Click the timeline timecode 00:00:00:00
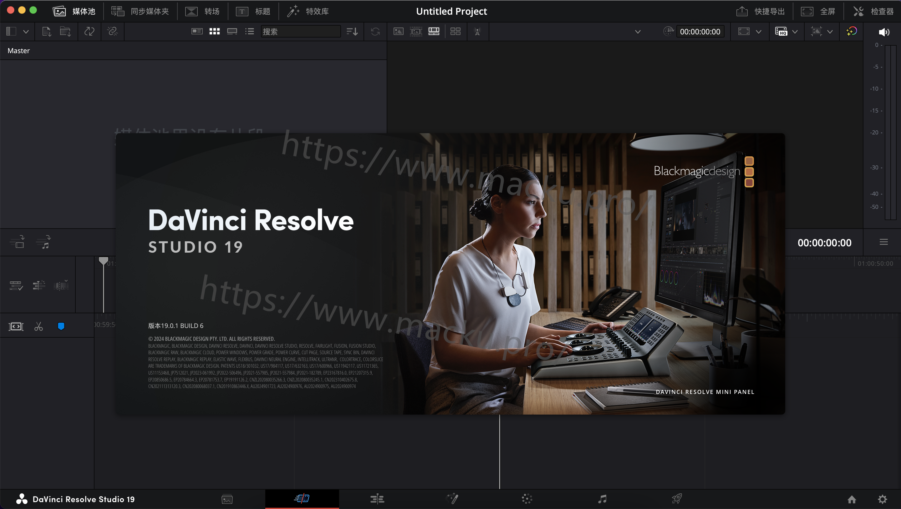901x509 pixels. pyautogui.click(x=824, y=243)
